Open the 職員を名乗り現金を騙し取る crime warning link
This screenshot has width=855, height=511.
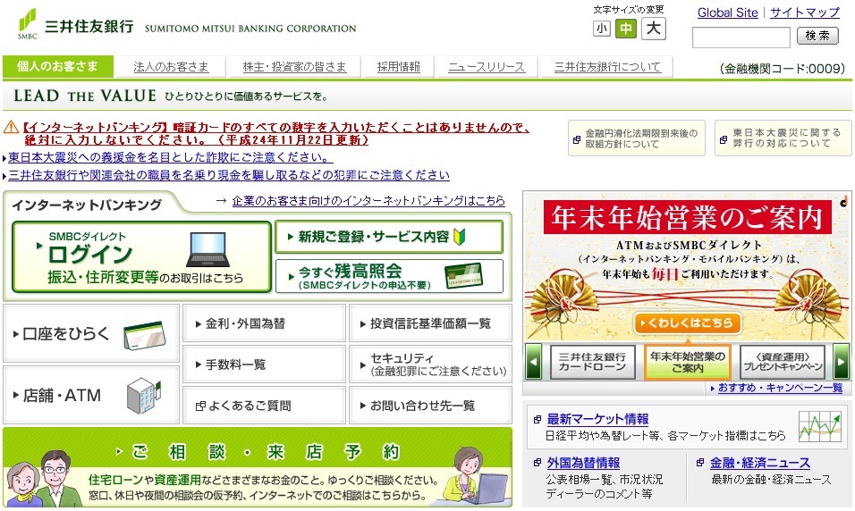[x=228, y=175]
